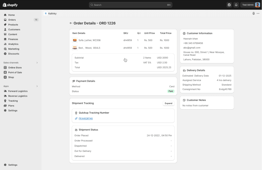
Task: Open Point of Sale channel
Action: pos(15,72)
